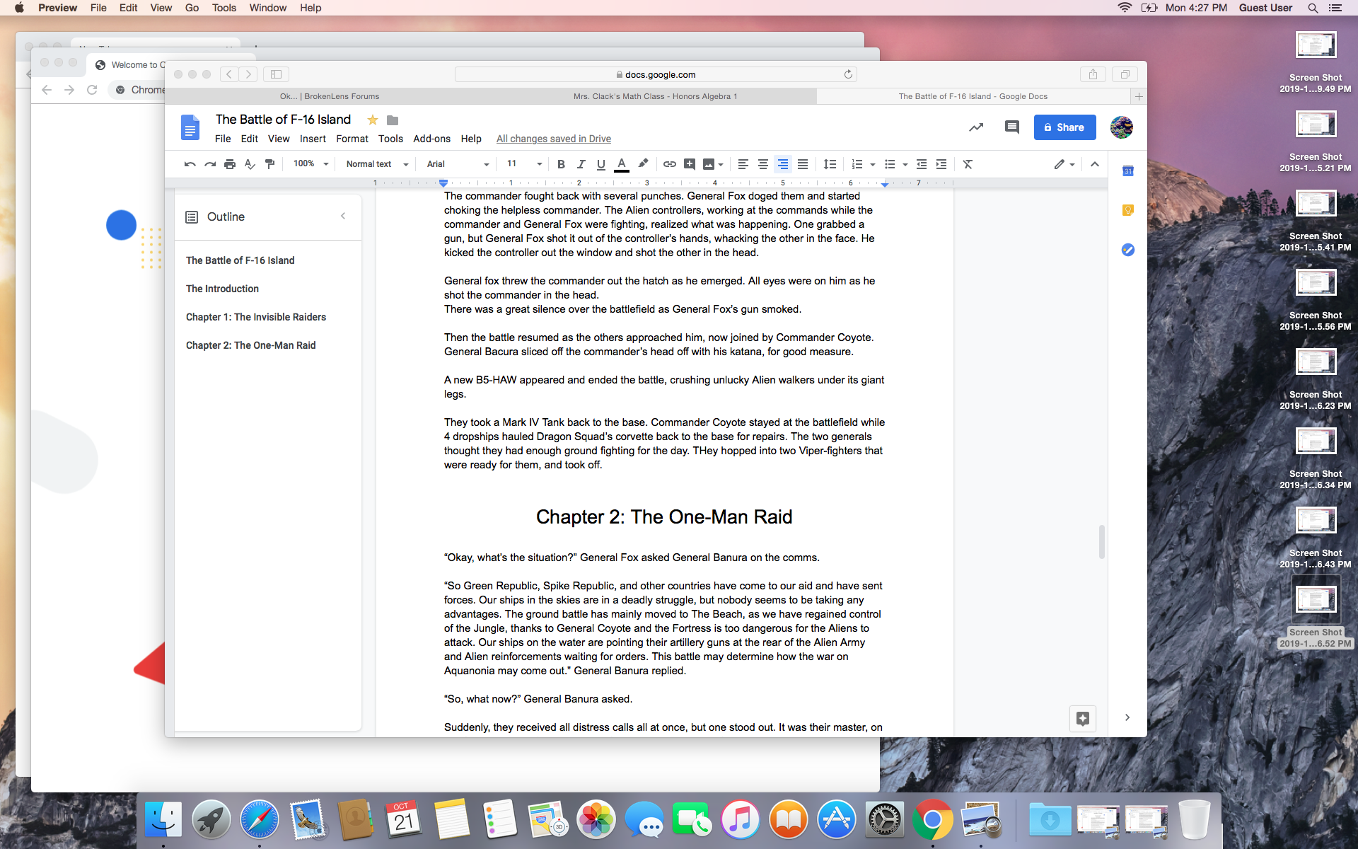Viewport: 1358px width, 849px height.
Task: Run spelling and grammar check icon
Action: tap(250, 164)
